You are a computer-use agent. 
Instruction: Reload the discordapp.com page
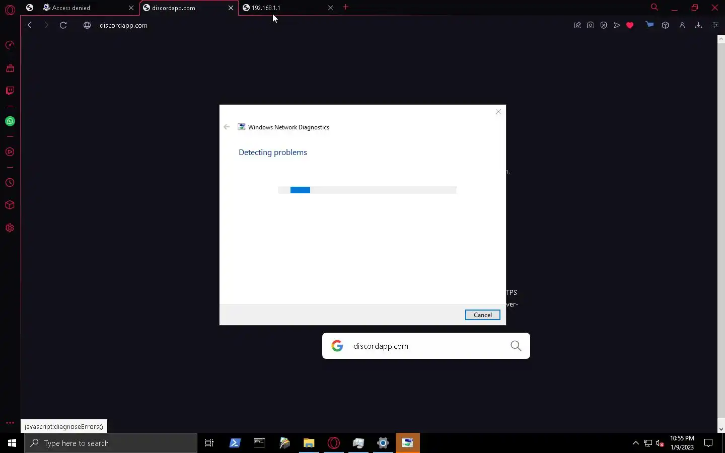63,25
